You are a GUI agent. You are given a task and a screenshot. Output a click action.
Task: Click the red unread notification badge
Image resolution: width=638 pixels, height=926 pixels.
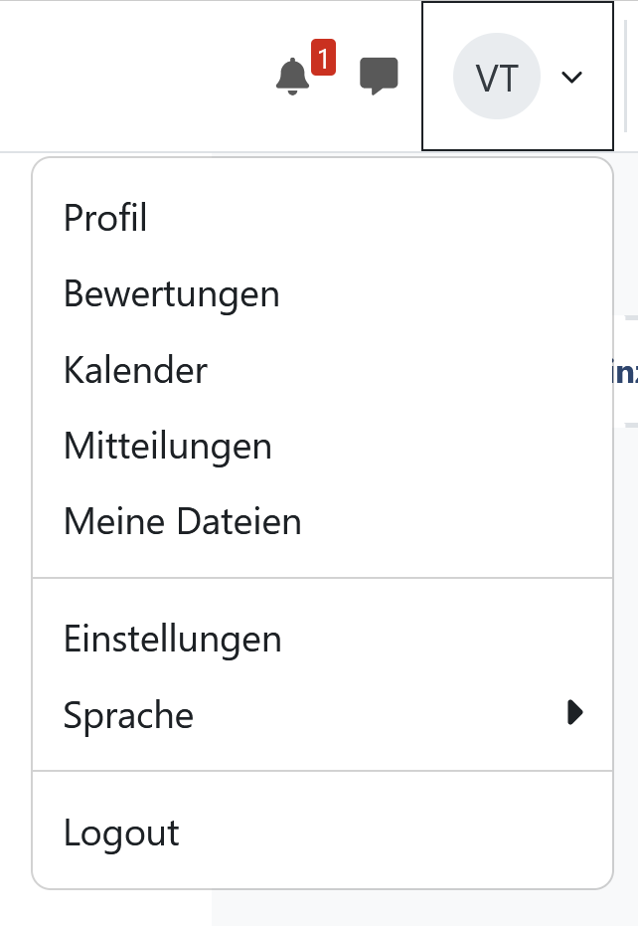coord(322,58)
